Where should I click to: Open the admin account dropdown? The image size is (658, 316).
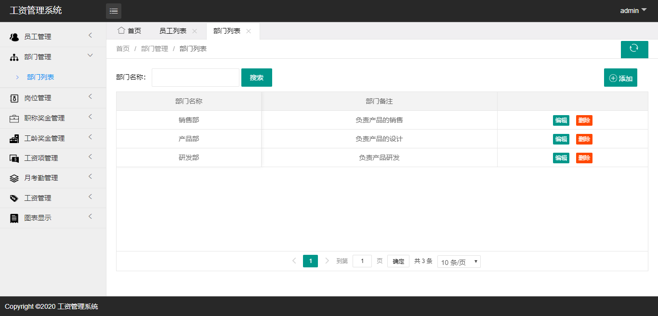(x=632, y=10)
